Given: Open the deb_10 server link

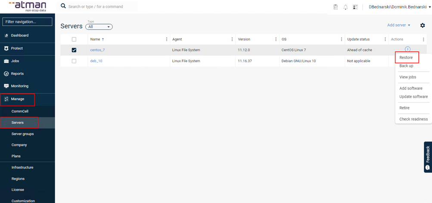Looking at the screenshot, I should 96,61.
